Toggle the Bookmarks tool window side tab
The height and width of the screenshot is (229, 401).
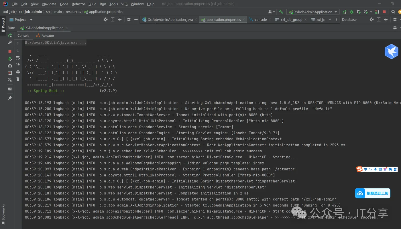[3, 214]
